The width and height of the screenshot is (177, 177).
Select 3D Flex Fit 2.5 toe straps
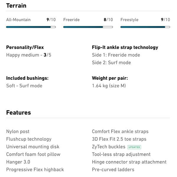point(119,139)
